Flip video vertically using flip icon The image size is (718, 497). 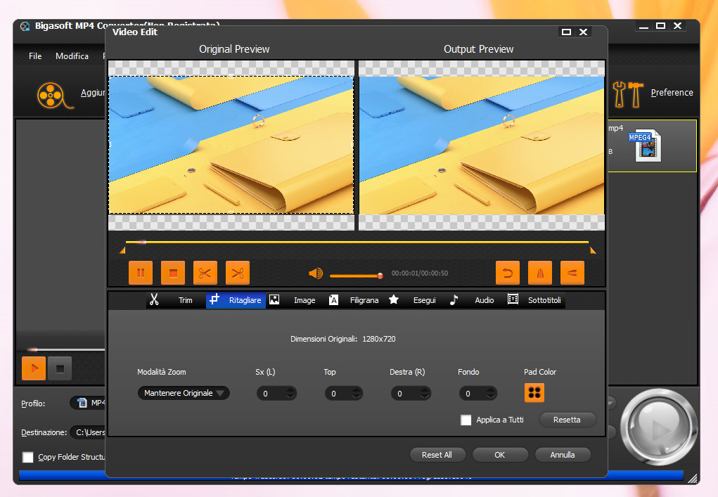pos(572,273)
